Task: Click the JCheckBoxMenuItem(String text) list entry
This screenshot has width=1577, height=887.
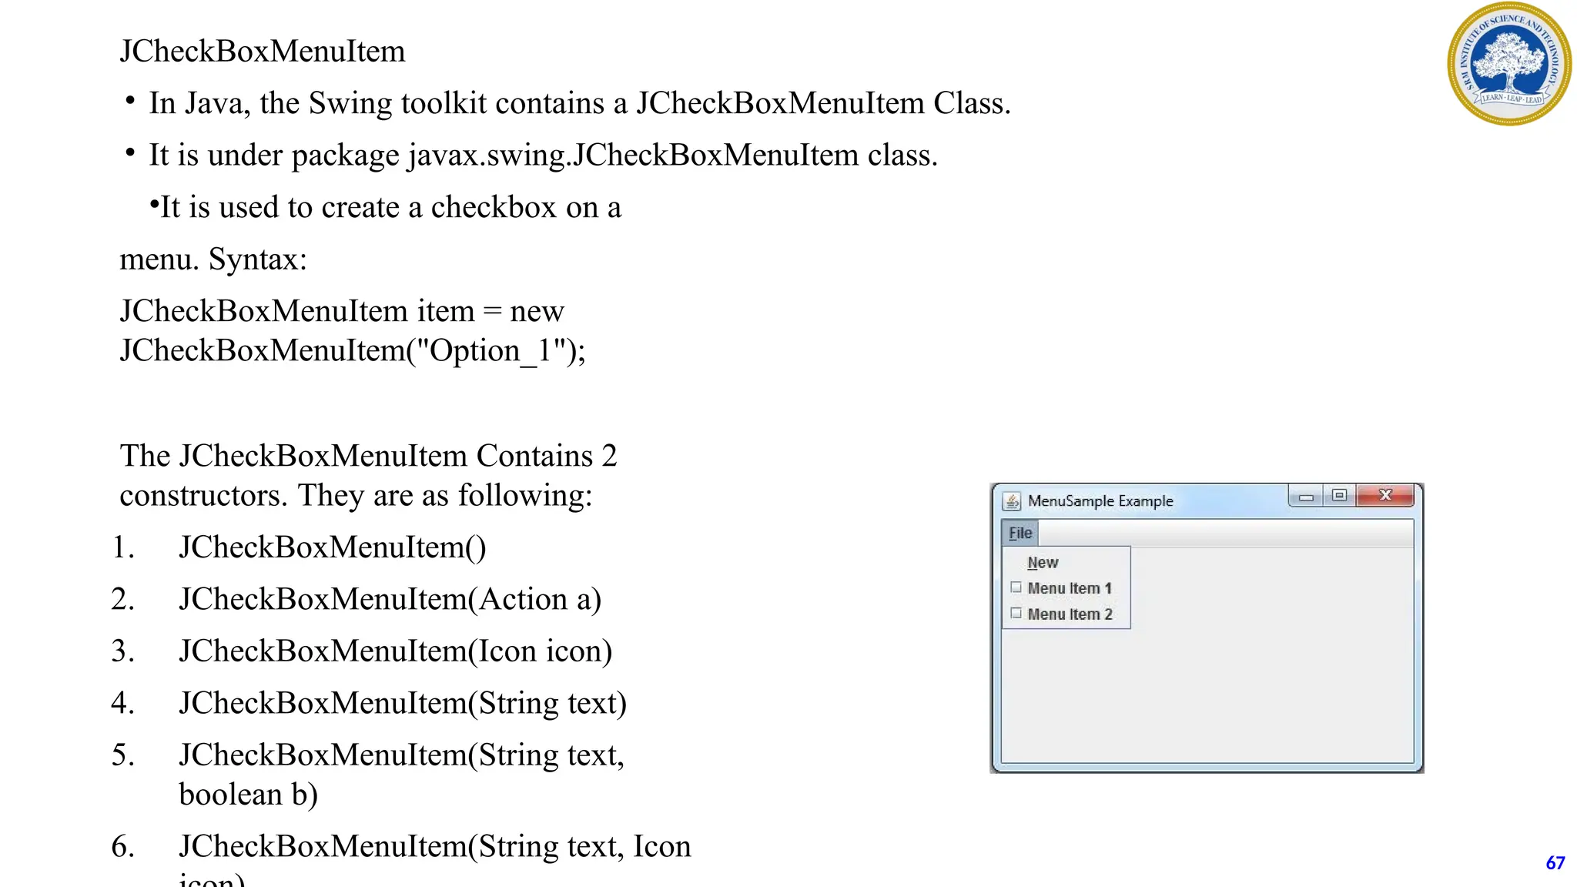Action: coord(403,703)
